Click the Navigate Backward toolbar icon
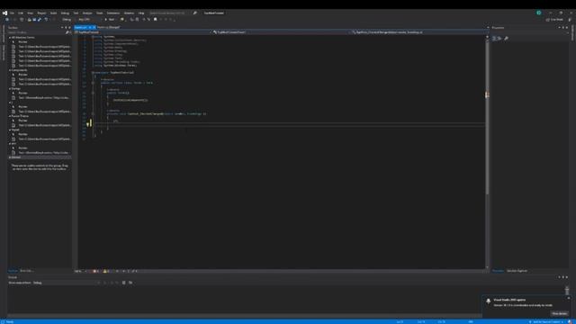 (7, 20)
